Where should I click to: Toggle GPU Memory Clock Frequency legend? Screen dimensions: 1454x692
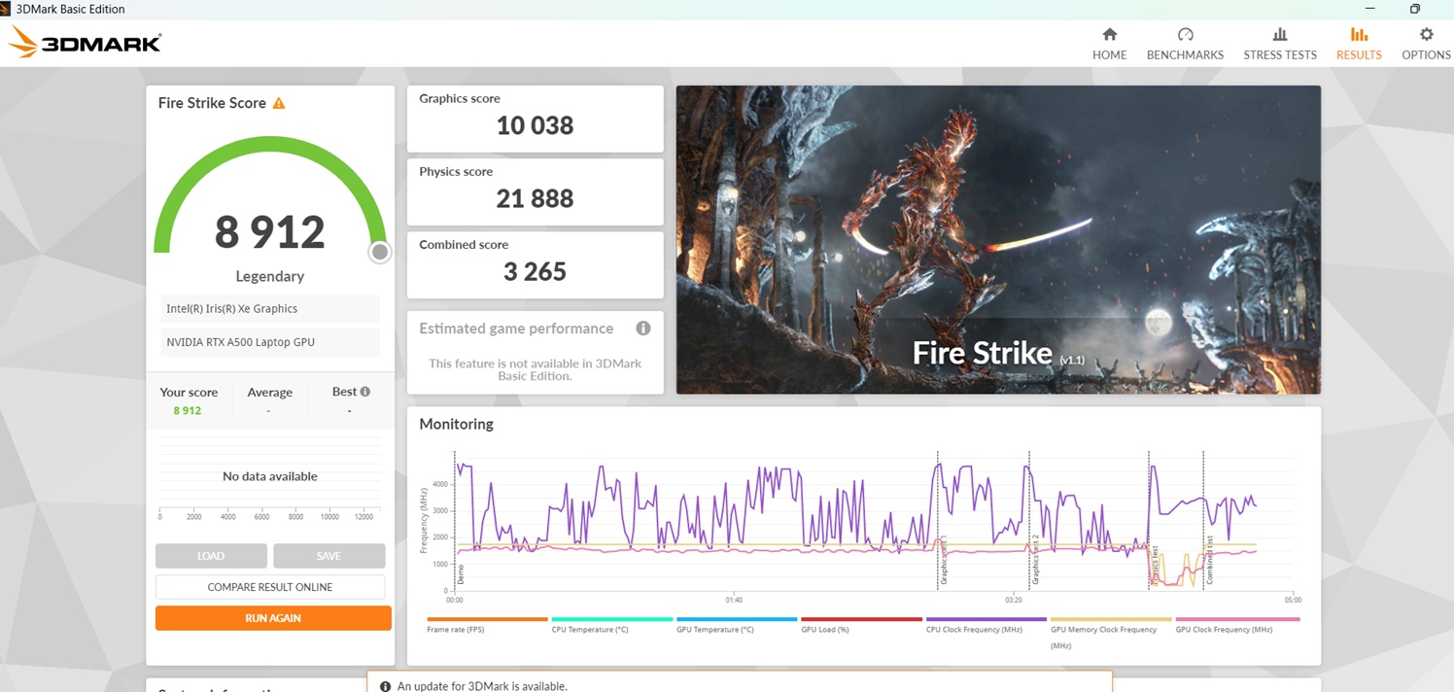(1111, 633)
